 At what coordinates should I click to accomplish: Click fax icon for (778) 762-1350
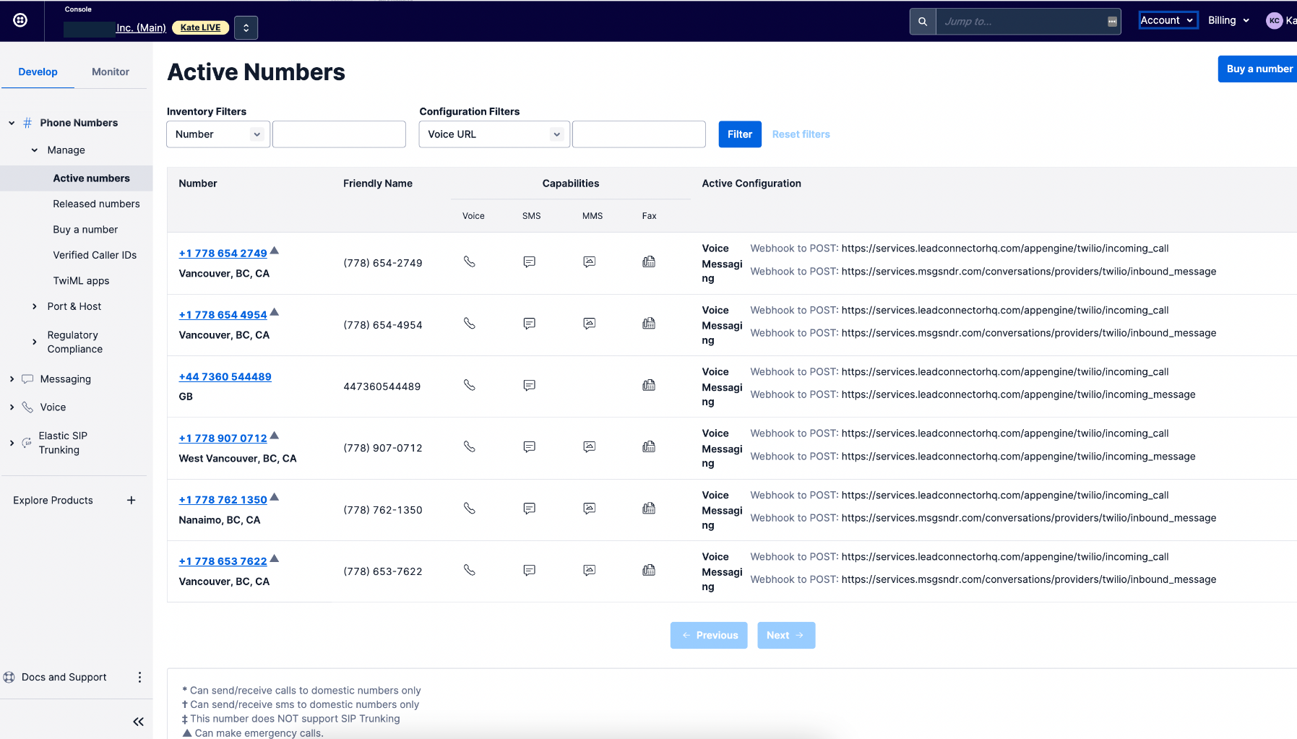pyautogui.click(x=649, y=509)
